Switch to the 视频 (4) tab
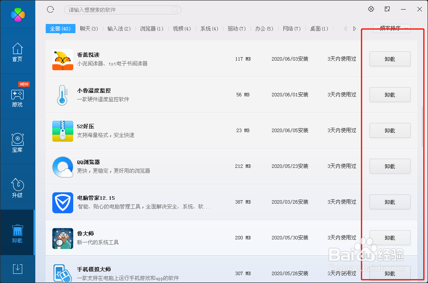Viewport: 428px width, 283px height. (182, 29)
